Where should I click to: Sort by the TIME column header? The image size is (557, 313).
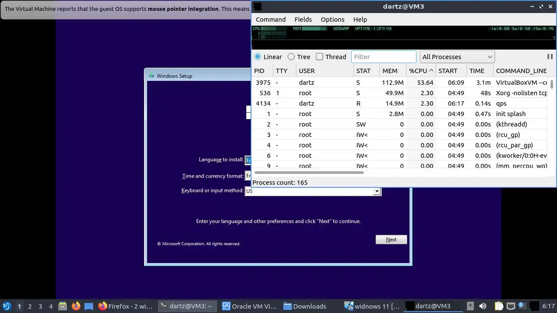pos(480,70)
